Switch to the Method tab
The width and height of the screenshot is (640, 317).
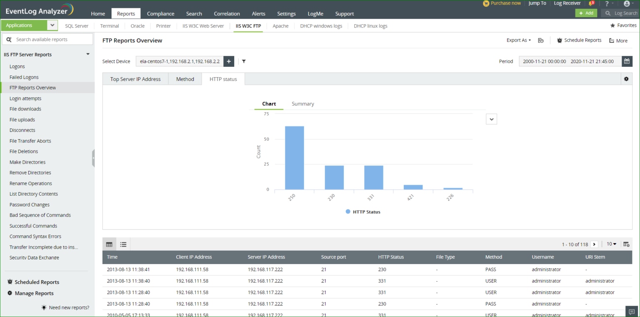tap(185, 79)
